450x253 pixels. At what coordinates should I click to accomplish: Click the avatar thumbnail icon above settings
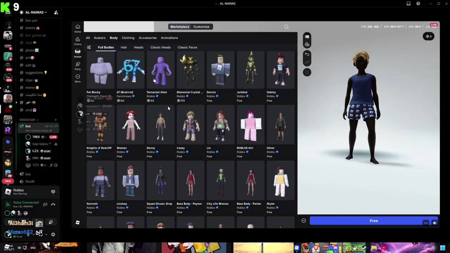[x=307, y=37]
